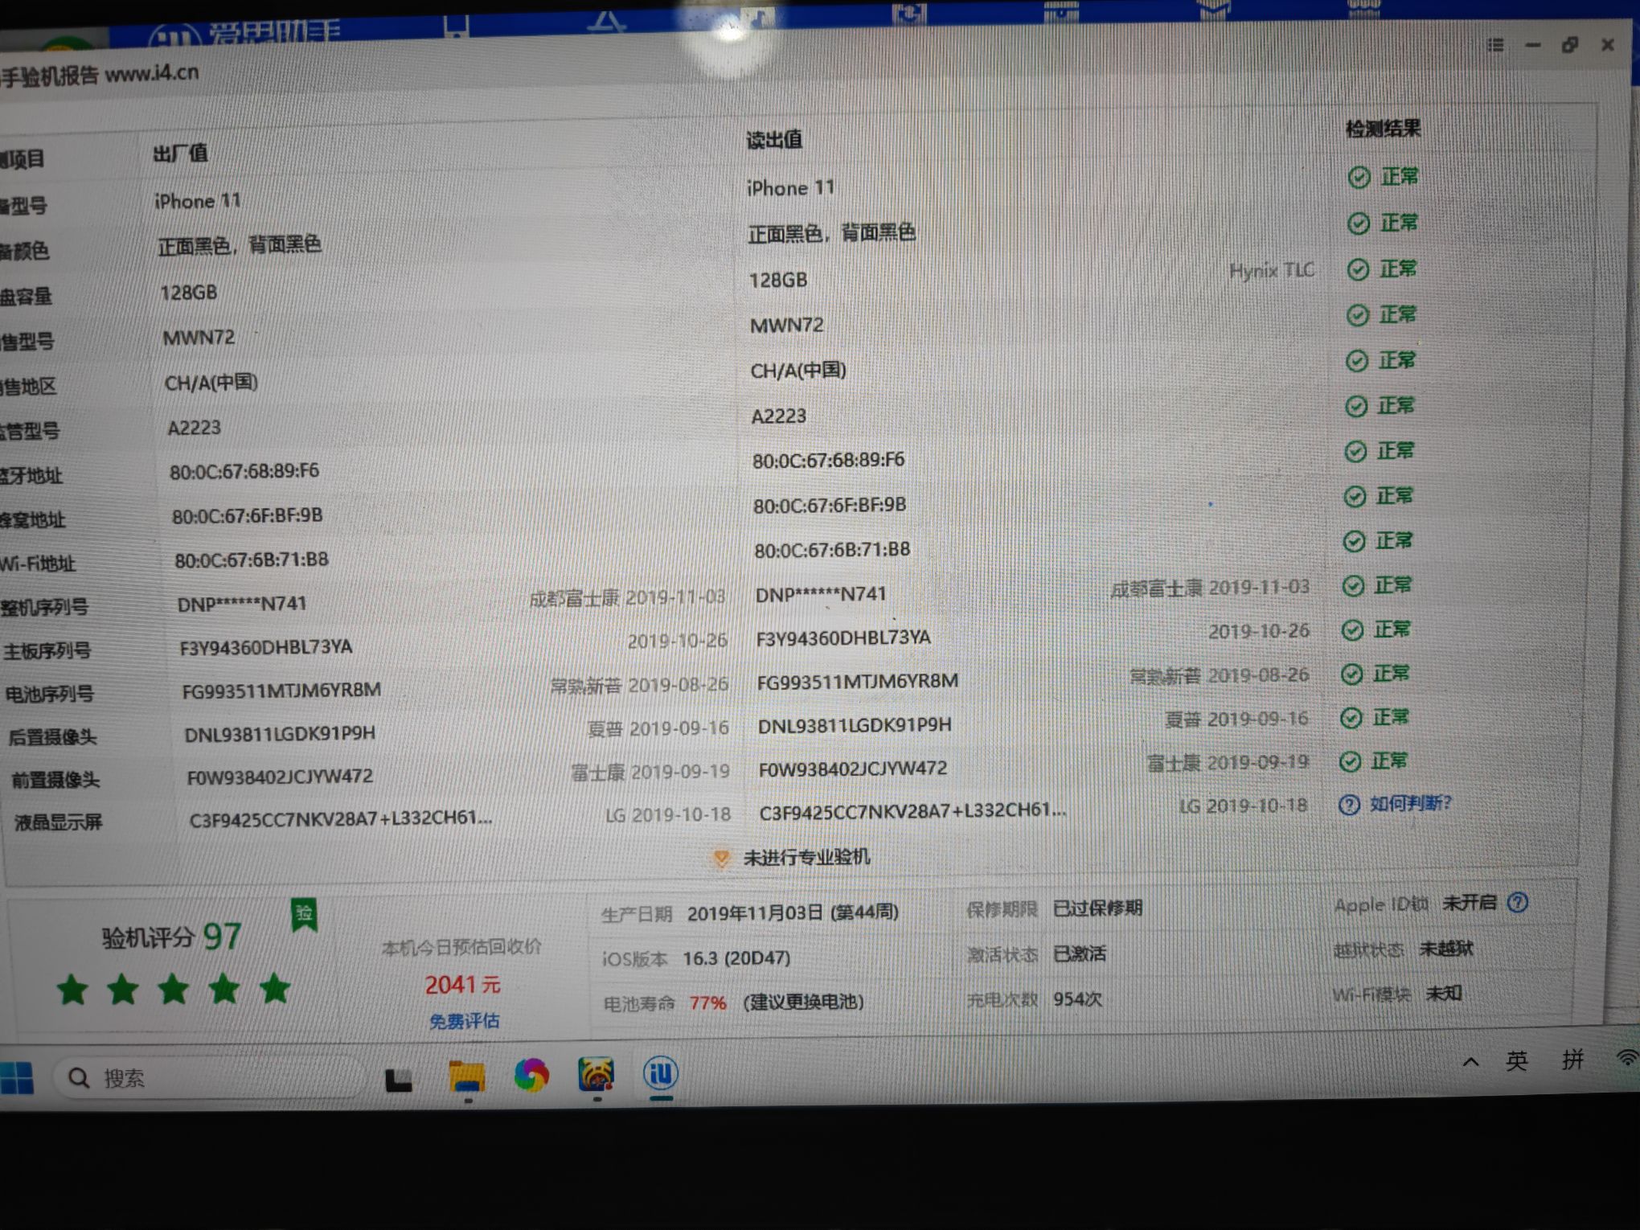Image resolution: width=1640 pixels, height=1230 pixels.
Task: Select factory cellular address 80:0C:67:6F:BF:9B
Action: 248,515
